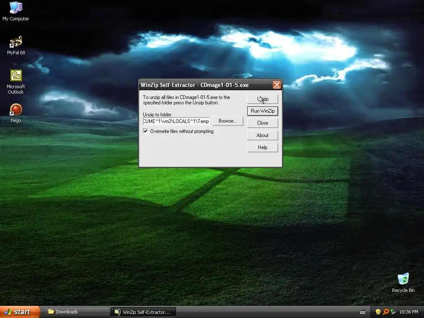The image size is (424, 318).
Task: Click the Close button in the dialog
Action: coord(262,123)
